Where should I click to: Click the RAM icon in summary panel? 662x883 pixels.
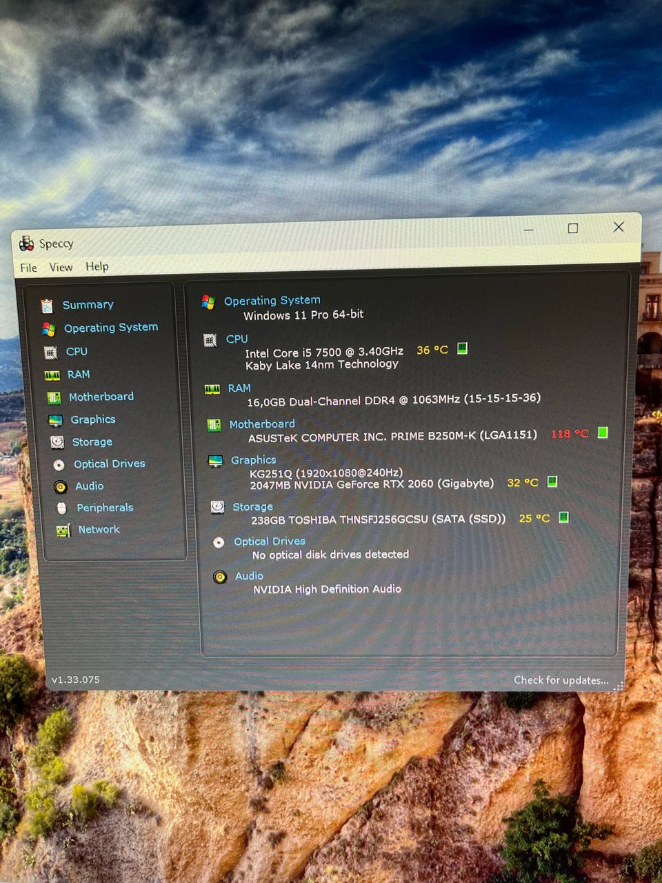click(x=212, y=389)
